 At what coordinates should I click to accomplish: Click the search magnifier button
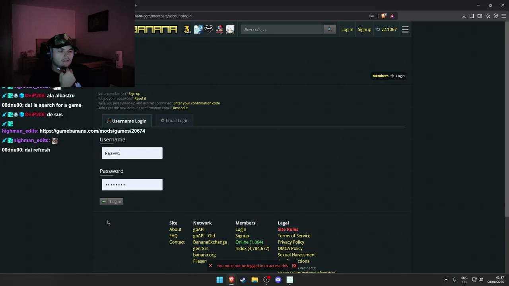(330, 29)
